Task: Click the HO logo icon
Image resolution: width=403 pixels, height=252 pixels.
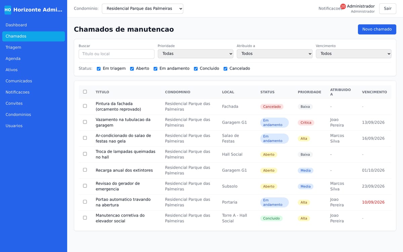Action: (8, 10)
